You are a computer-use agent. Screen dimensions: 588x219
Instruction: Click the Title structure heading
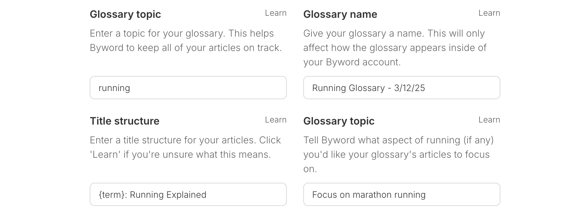point(125,121)
